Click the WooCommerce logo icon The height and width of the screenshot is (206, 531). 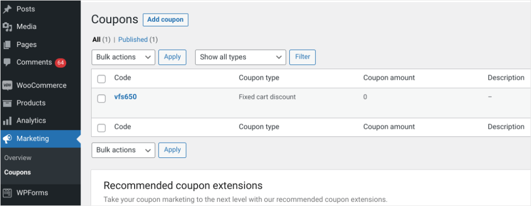pyautogui.click(x=7, y=86)
